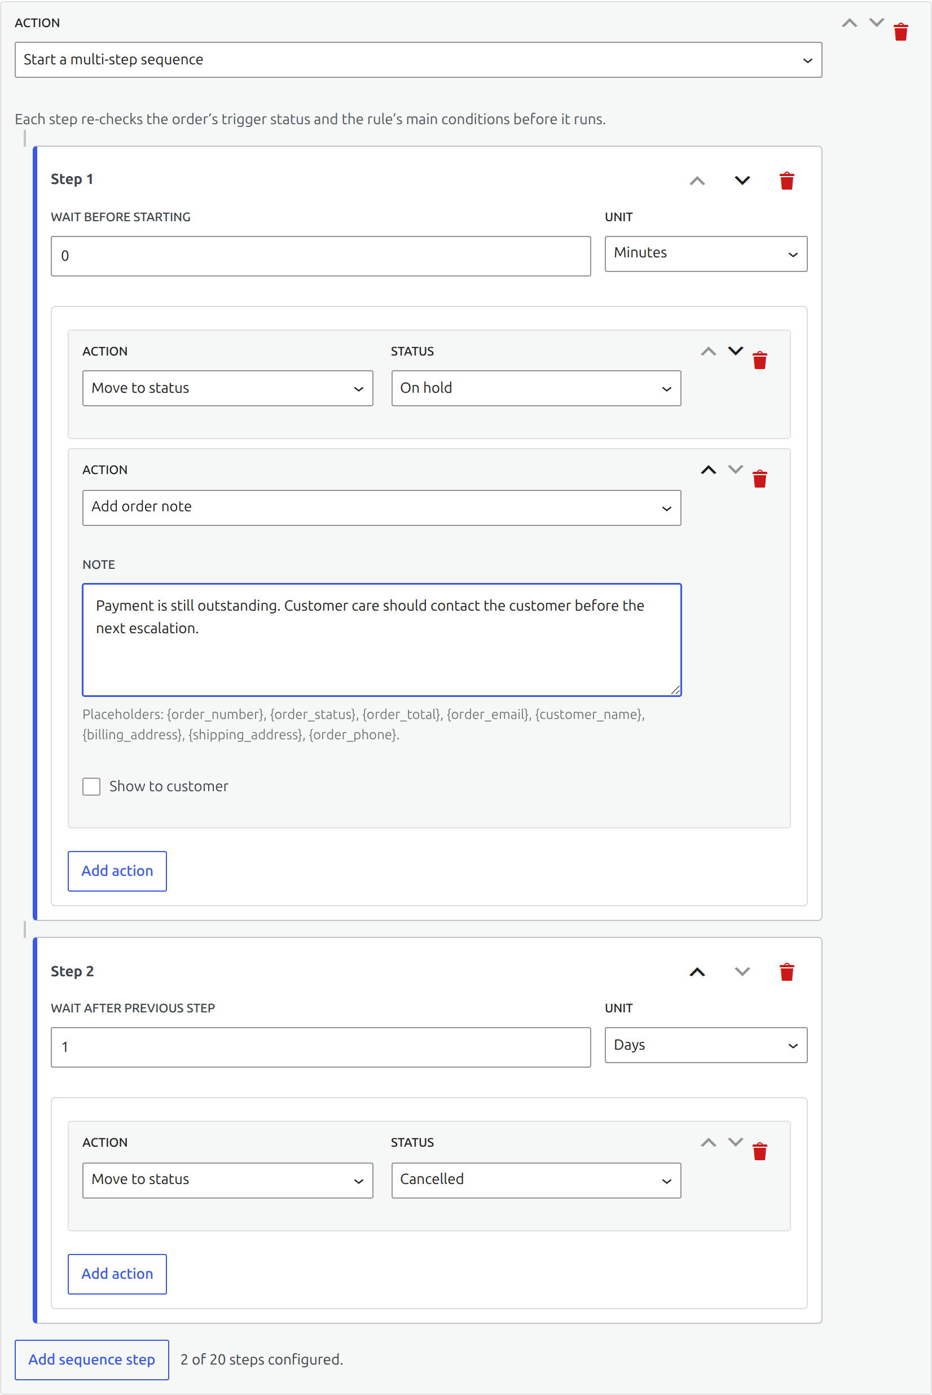Screen dimensions: 932x1395
Task: Click the 'Step 1' heading
Action: tap(72, 179)
